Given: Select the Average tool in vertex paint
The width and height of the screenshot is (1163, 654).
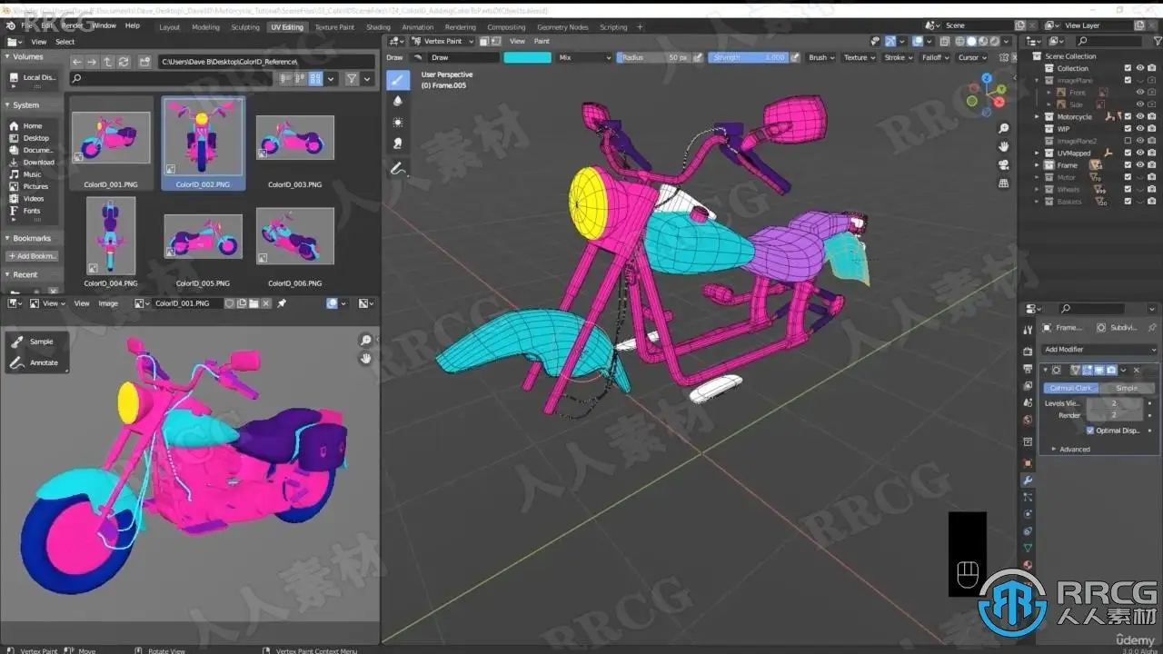Looking at the screenshot, I should click(x=398, y=122).
